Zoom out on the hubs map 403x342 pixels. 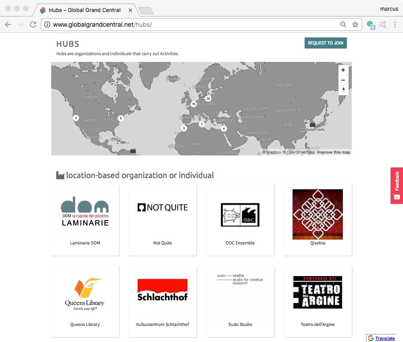click(x=343, y=80)
